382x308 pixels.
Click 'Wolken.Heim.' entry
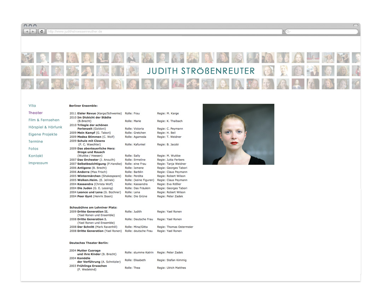click(x=92, y=180)
